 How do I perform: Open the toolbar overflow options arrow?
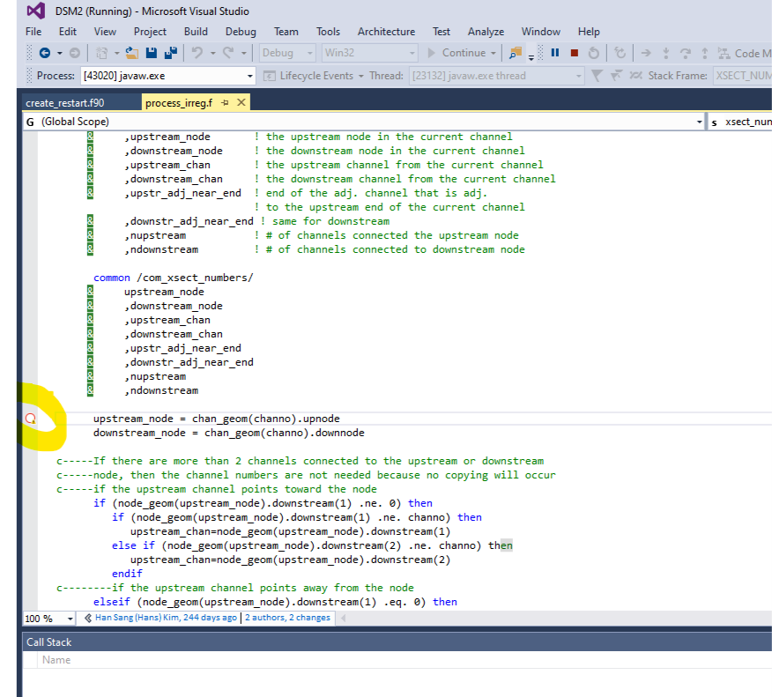click(x=531, y=56)
